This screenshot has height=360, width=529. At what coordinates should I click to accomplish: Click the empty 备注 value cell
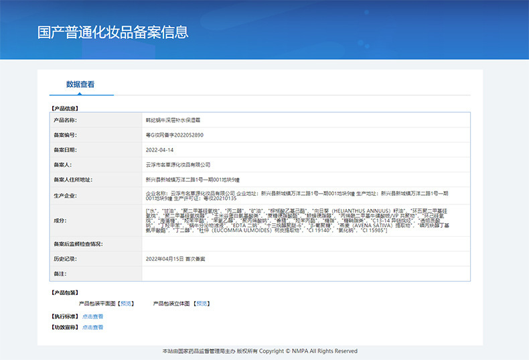305,274
